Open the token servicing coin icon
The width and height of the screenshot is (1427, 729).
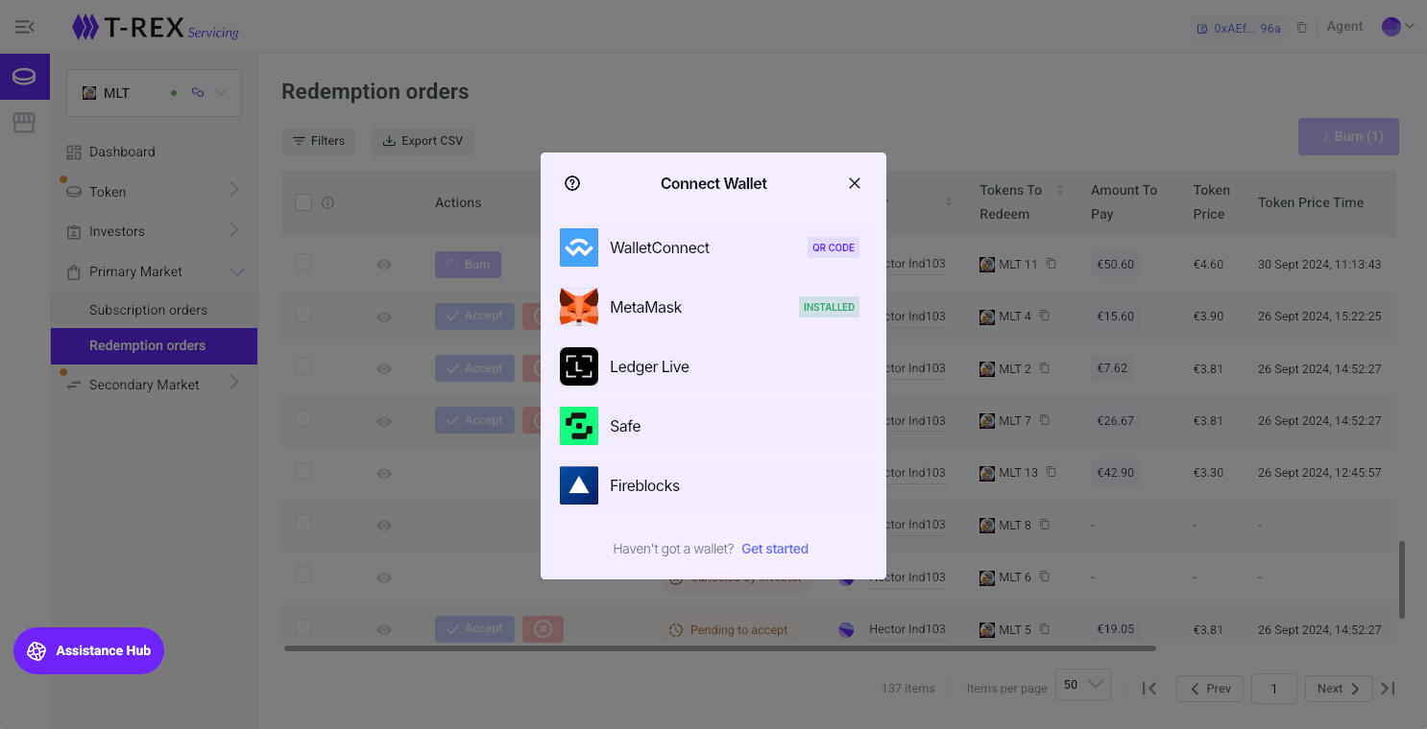[24, 76]
